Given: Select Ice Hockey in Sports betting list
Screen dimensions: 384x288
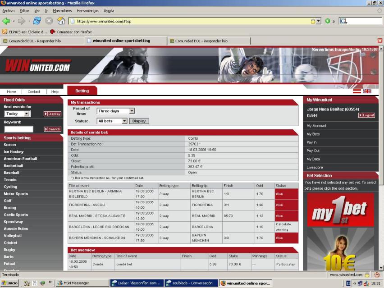Looking at the screenshot, I should click(14, 152).
